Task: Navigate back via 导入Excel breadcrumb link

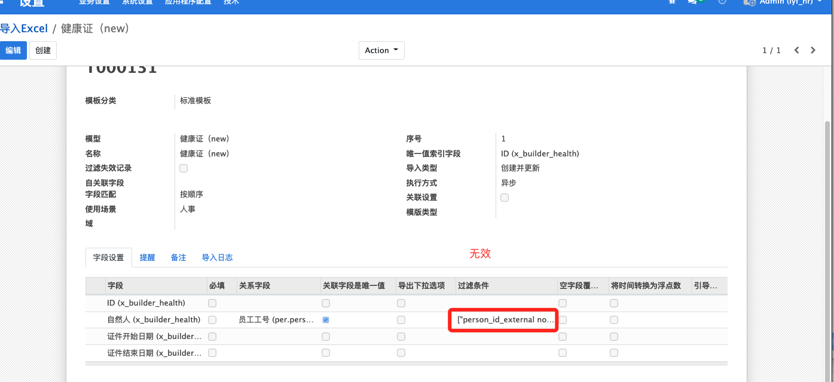Action: (24, 29)
